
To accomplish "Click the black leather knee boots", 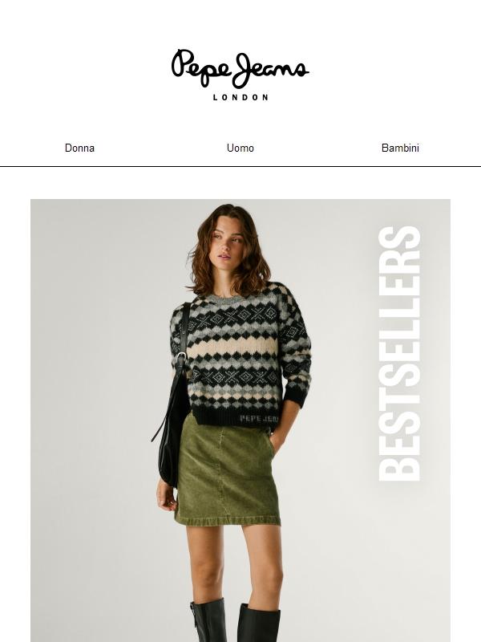I will tap(235, 620).
